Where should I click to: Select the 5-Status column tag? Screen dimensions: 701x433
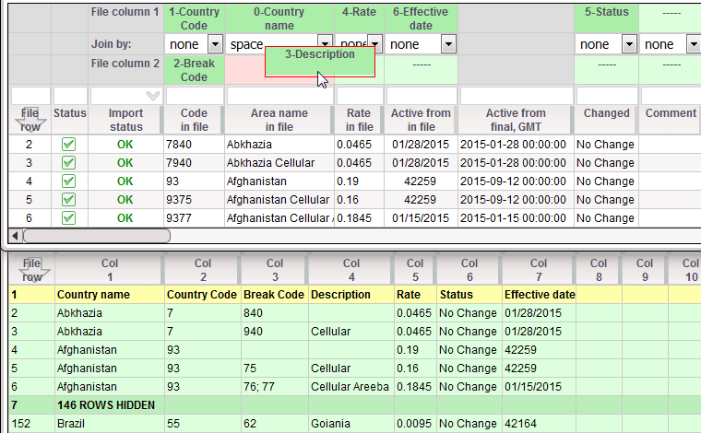607,18
